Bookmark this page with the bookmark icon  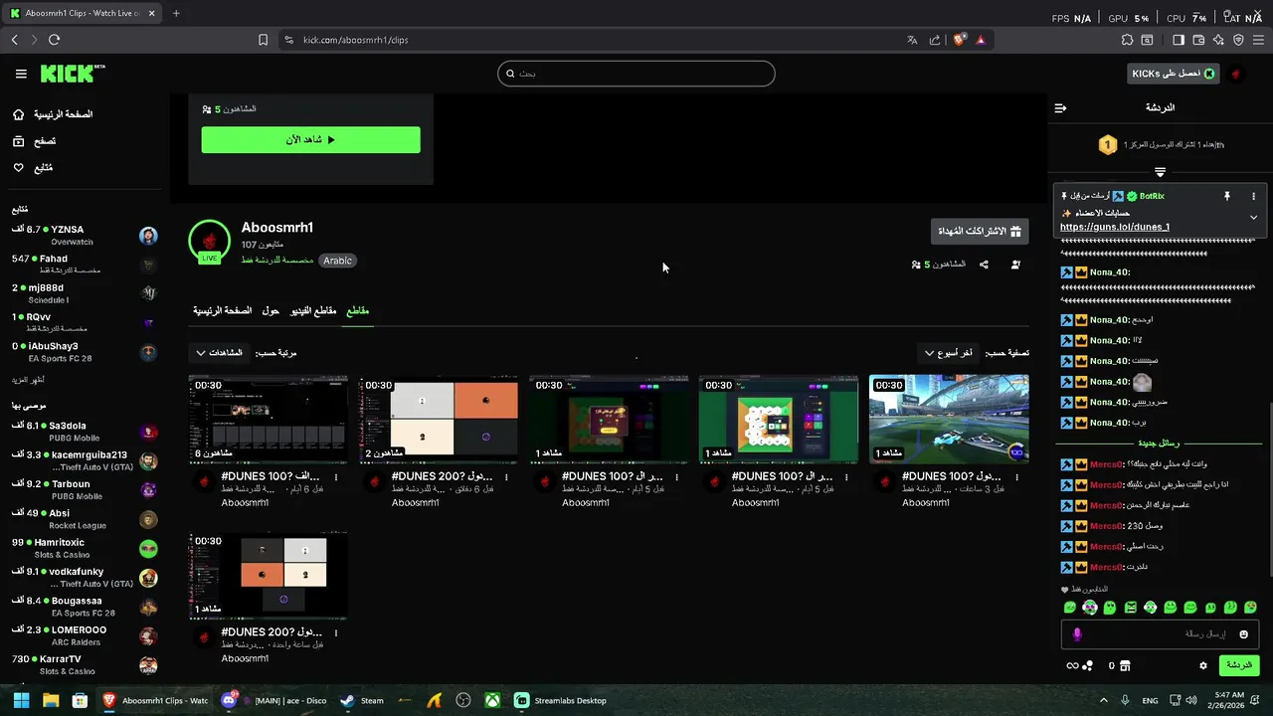pos(263,40)
